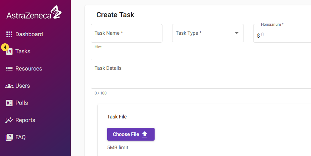Focus the Task Name field
This screenshot has height=156, width=311.
click(x=126, y=33)
